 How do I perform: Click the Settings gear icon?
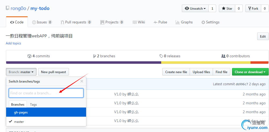pyautogui.click(x=203, y=22)
